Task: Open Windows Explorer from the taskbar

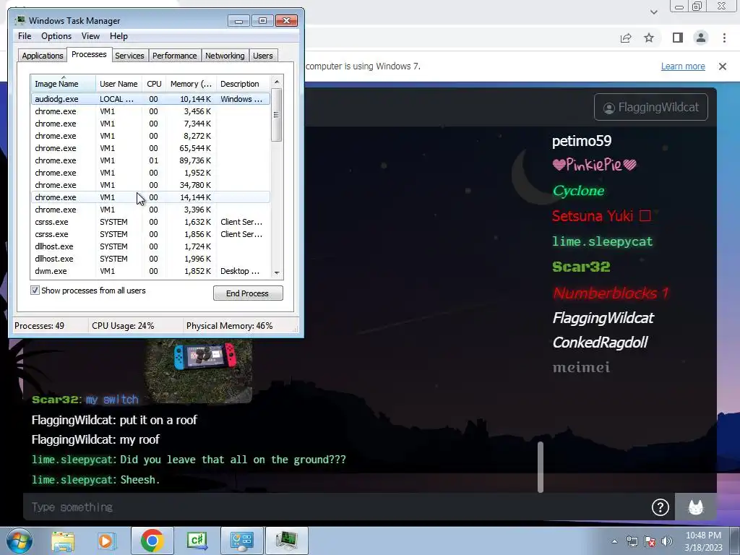Action: click(x=63, y=541)
